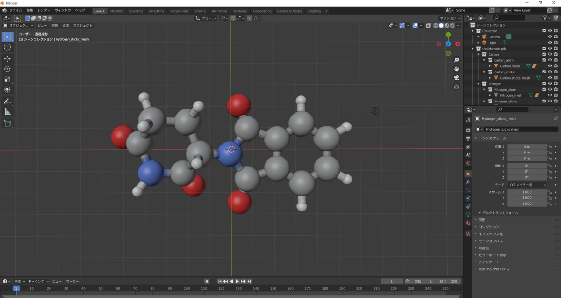
Task: Lock the Location X transform
Action: coord(550,147)
